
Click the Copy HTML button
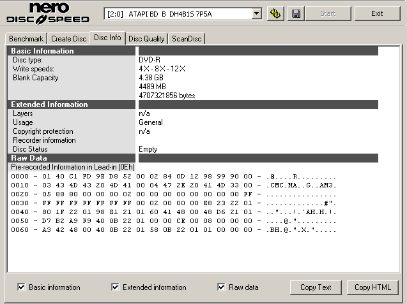pyautogui.click(x=372, y=287)
